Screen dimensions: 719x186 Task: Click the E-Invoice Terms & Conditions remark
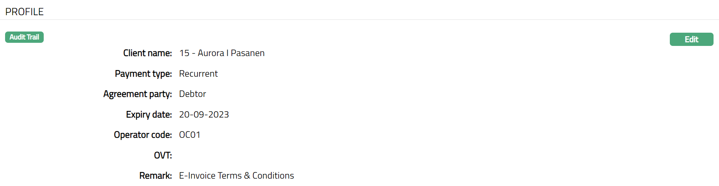tap(236, 176)
